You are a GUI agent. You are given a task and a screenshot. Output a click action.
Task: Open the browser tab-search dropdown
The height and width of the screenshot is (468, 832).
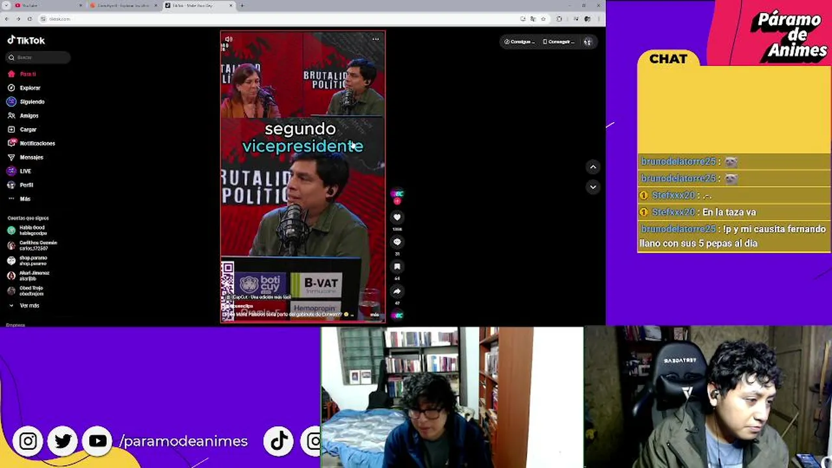[7, 5]
